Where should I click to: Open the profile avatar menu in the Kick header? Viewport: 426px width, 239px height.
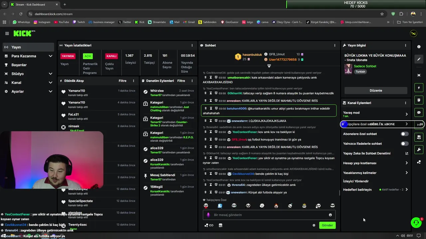[413, 34]
